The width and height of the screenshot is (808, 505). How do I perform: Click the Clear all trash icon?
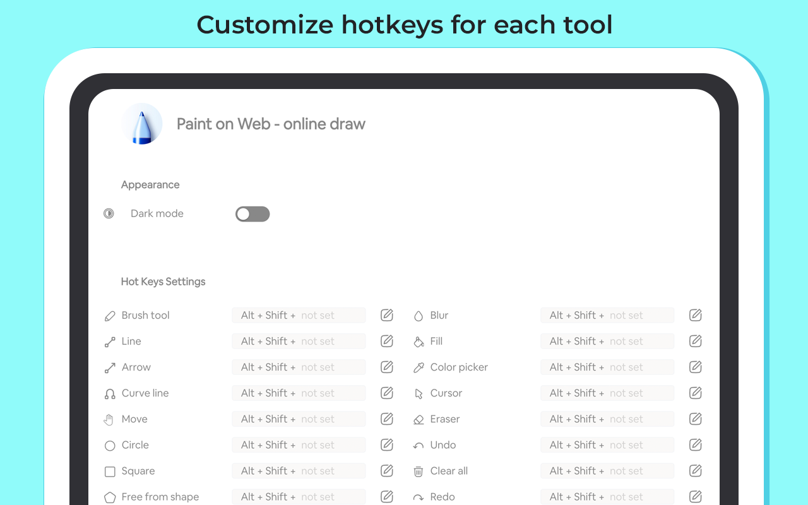point(419,471)
